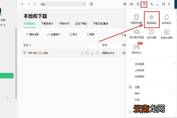Click the sidebar plus icon
The image size is (177, 118).
(x=8, y=98)
